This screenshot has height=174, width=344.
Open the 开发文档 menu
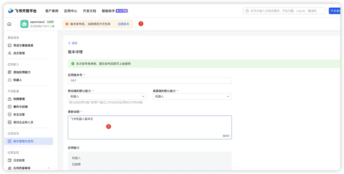[x=90, y=11]
